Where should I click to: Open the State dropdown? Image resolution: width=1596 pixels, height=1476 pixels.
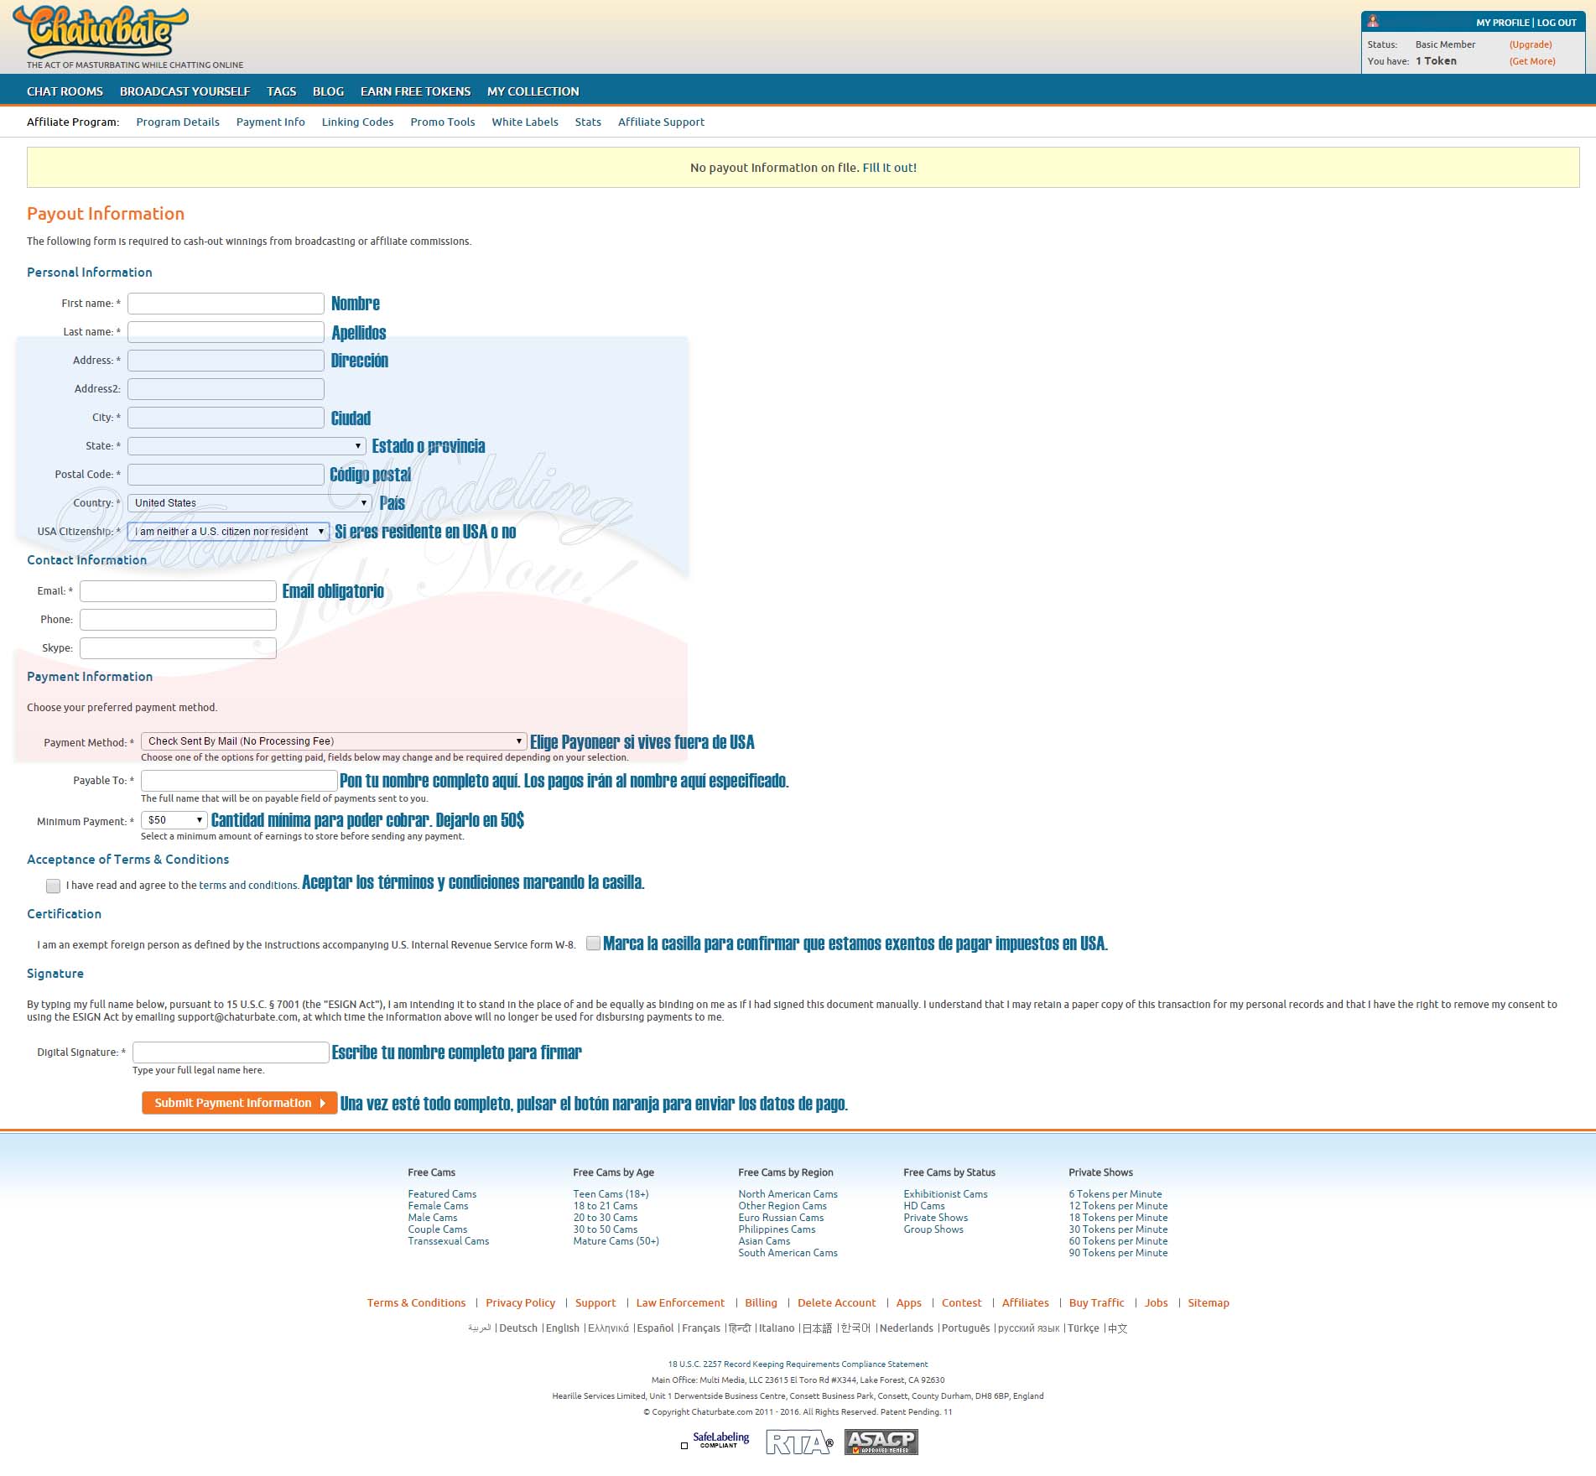pos(247,445)
